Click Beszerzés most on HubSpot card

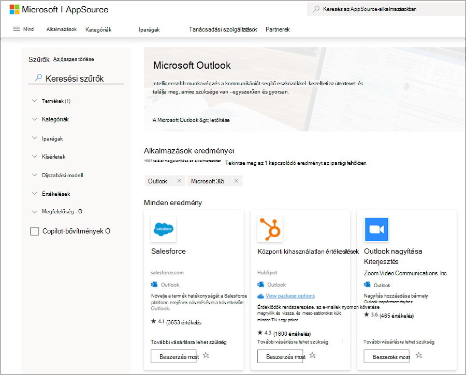(281, 356)
